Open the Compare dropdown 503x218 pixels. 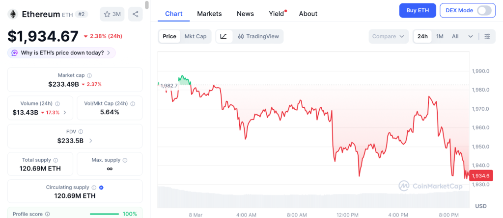point(388,36)
